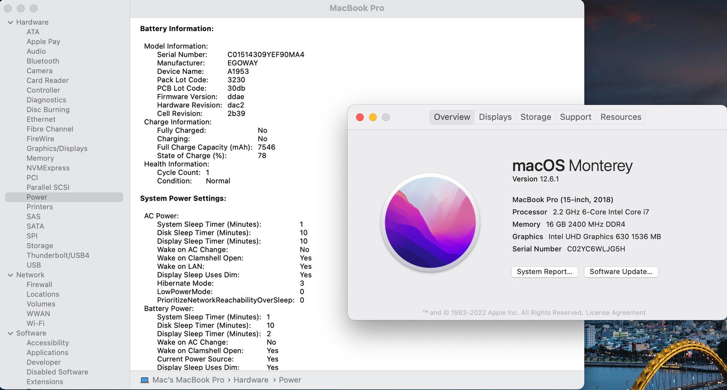Open Thunderbolt/USB4 hardware entry
This screenshot has width=727, height=390.
(x=58, y=255)
